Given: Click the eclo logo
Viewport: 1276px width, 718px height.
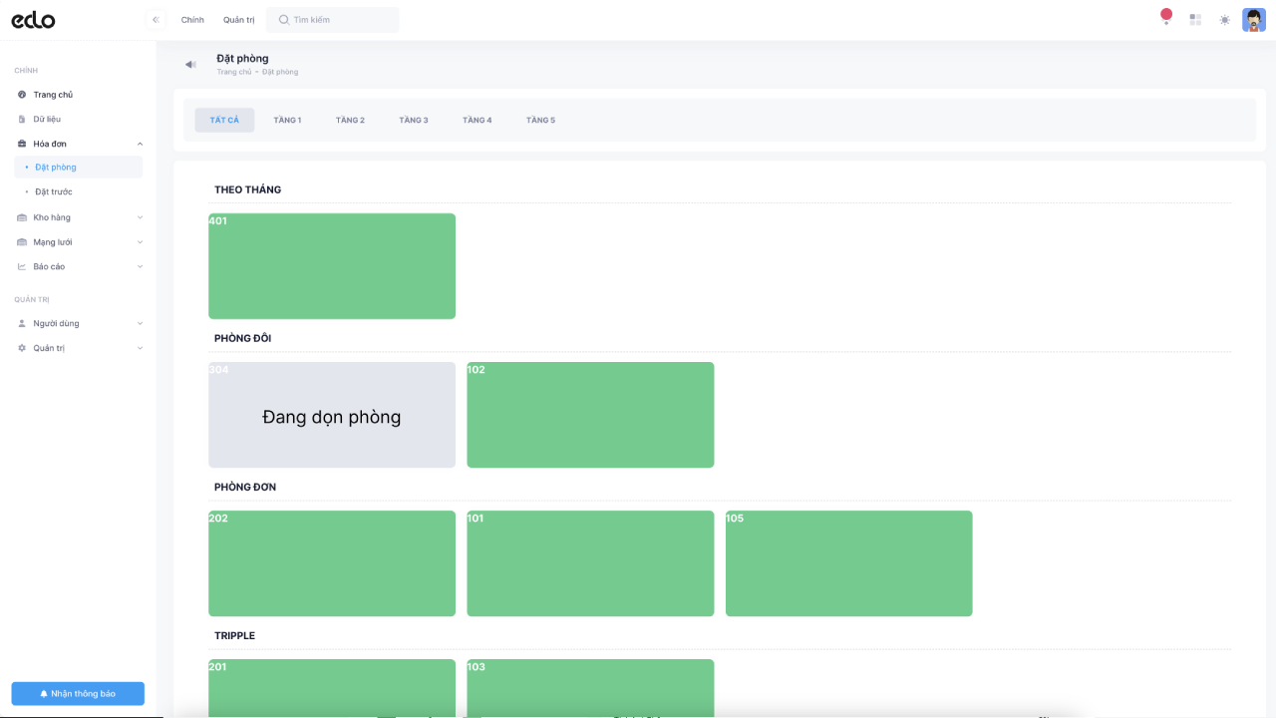Looking at the screenshot, I should [33, 20].
